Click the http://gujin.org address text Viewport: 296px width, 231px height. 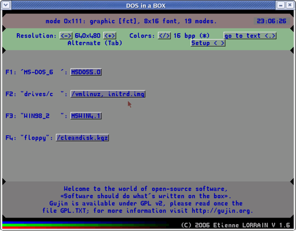[x=221, y=211]
